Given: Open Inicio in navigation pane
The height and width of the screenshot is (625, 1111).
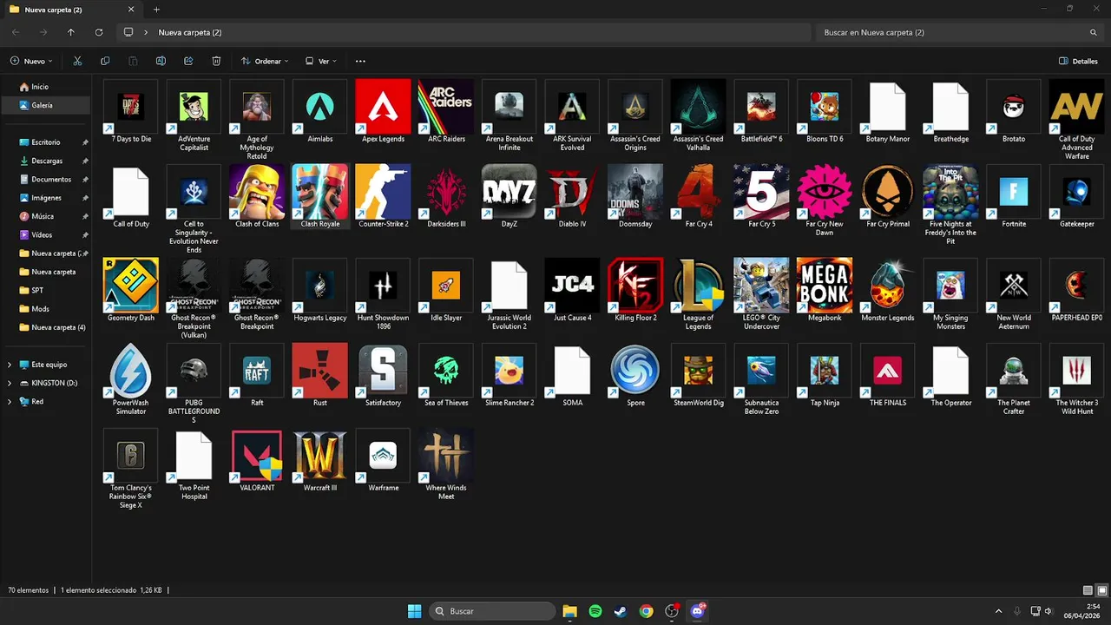Looking at the screenshot, I should [x=40, y=87].
